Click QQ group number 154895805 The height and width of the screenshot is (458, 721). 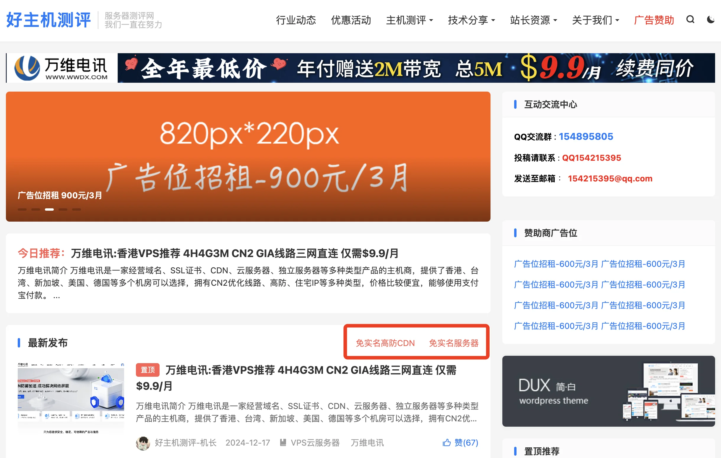(x=586, y=137)
